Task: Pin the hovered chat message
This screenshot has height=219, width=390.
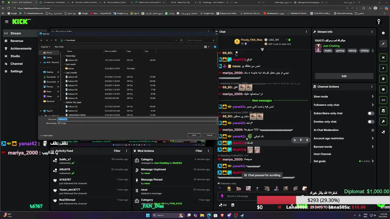Action: [301, 140]
